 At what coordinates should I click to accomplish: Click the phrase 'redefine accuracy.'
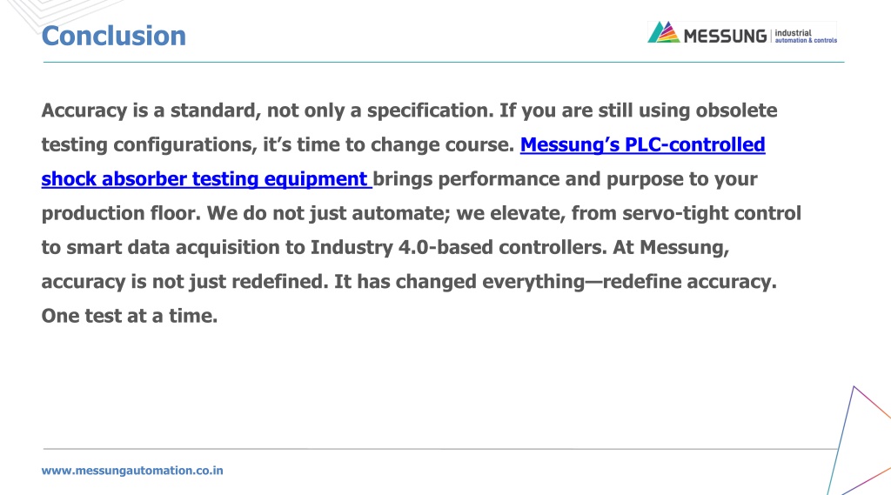[689, 282]
